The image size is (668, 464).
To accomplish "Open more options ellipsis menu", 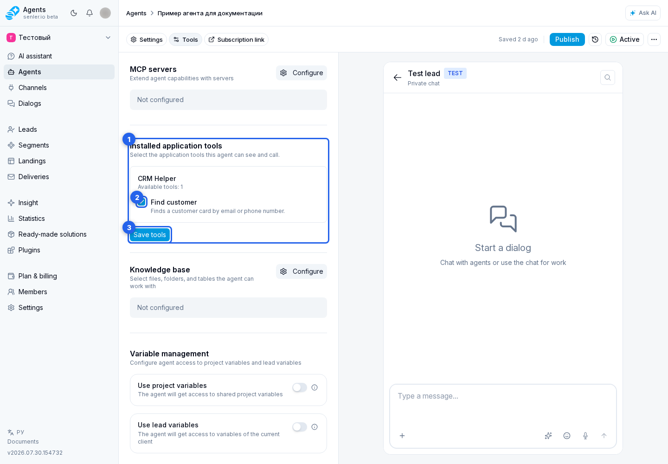I will [654, 39].
